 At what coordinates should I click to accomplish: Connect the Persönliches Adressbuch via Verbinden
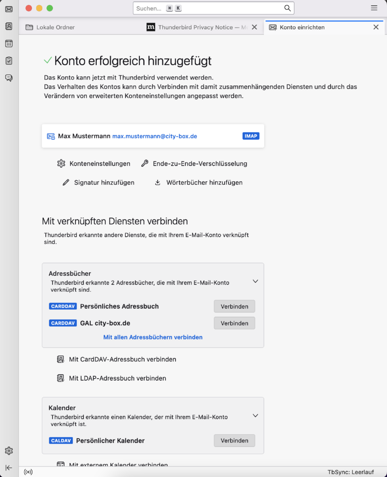(234, 306)
